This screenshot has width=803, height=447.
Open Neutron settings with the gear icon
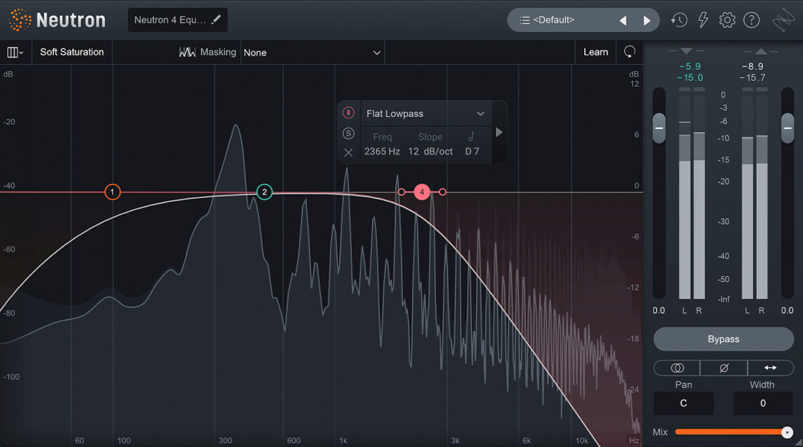[x=727, y=20]
